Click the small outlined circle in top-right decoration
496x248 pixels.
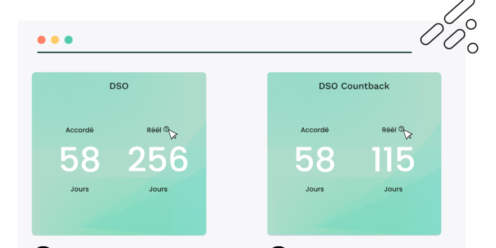471,25
